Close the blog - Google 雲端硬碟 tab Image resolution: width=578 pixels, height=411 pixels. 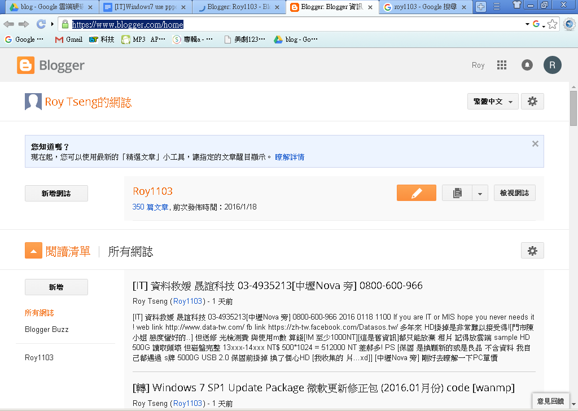click(x=90, y=7)
